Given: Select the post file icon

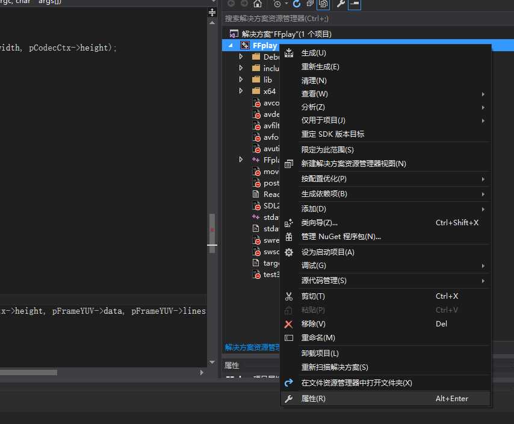Looking at the screenshot, I should 256,183.
